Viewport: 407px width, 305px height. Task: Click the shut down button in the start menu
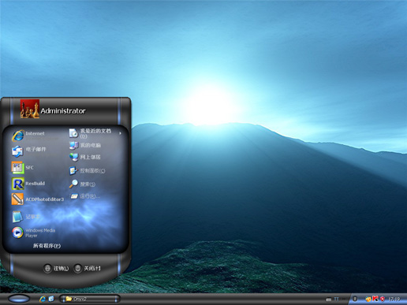(x=87, y=268)
